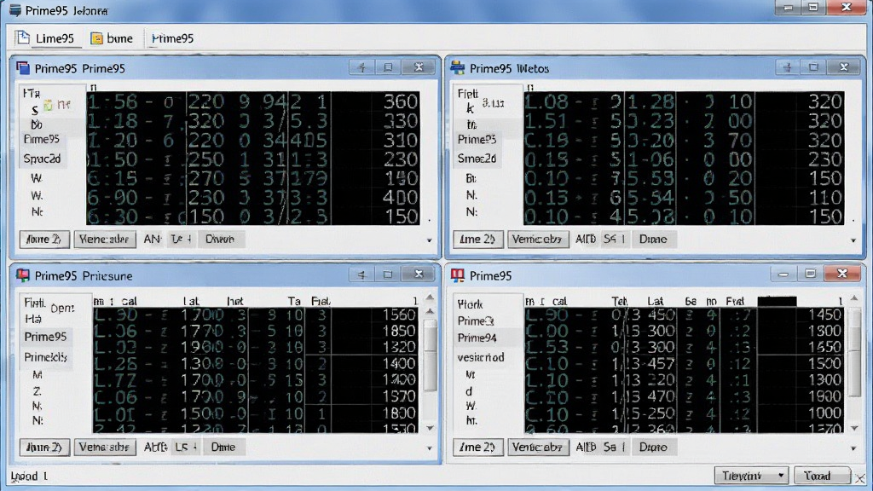The width and height of the screenshot is (873, 491).
Task: Click scroll up arrow in Priesune window
Action: pyautogui.click(x=430, y=297)
